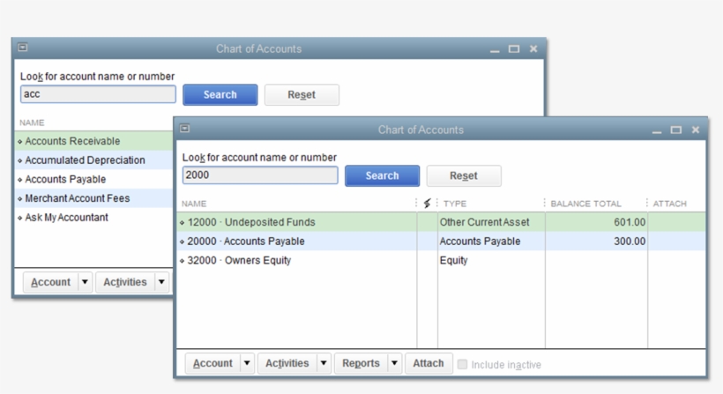
Task: Open system menu icon of back Chart of Accounts window
Action: (23, 48)
